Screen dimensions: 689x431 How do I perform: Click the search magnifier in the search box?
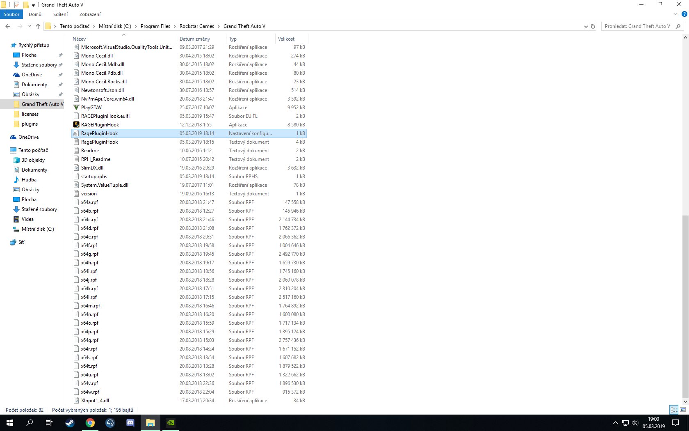pos(678,26)
